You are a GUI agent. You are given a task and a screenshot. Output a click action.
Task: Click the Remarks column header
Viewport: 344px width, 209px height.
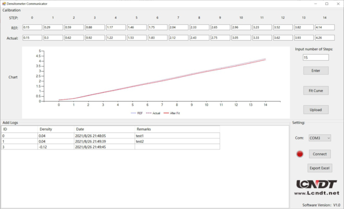pos(177,129)
